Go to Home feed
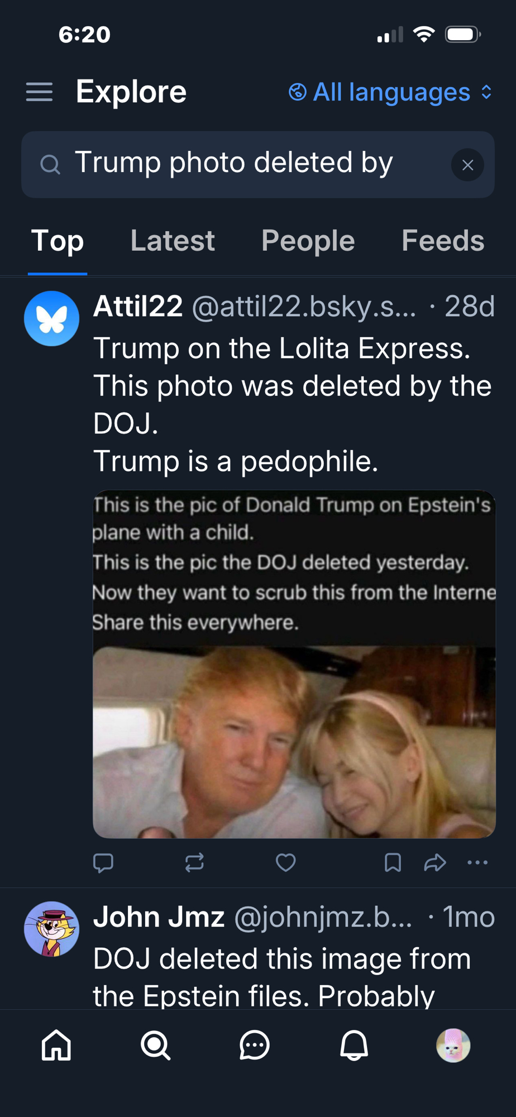The height and width of the screenshot is (1117, 516). coord(56,1046)
